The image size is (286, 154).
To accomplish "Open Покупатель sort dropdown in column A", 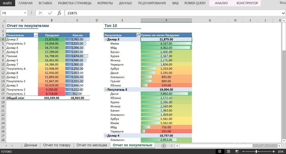I will 36,35.
